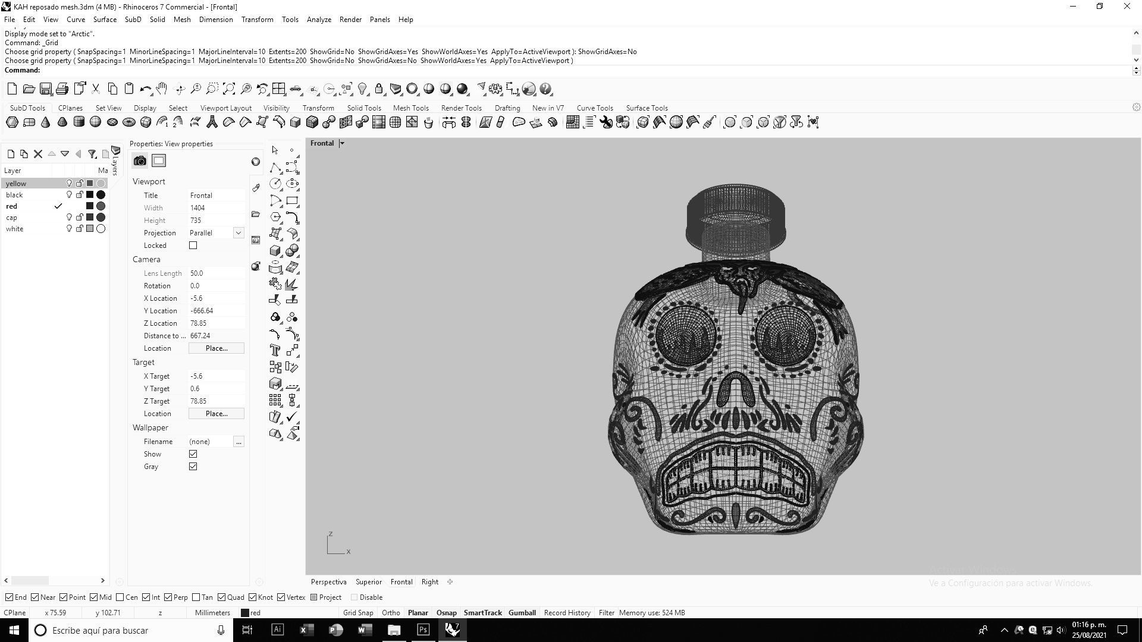Viewport: 1142px width, 642px height.
Task: Click the check mark tool in sidebar
Action: (x=292, y=417)
